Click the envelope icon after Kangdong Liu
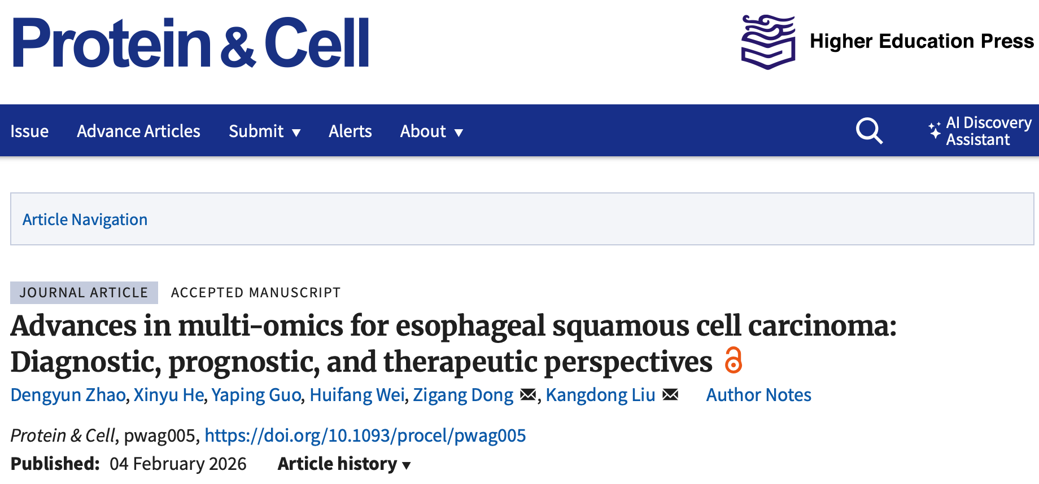This screenshot has height=484, width=1039. point(670,395)
